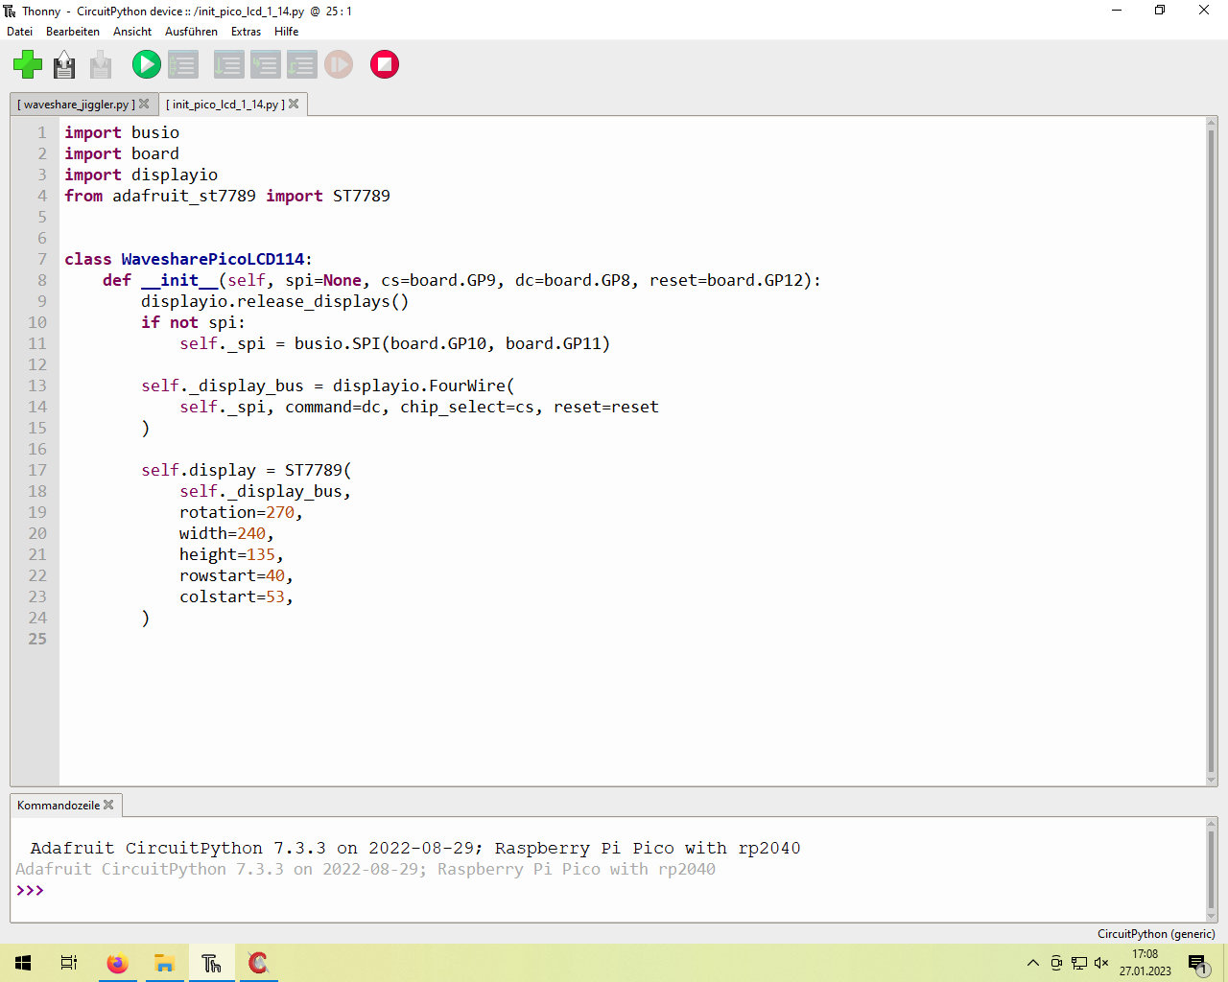Open interpreter selector CircuitPython (generic)
Image resolution: width=1228 pixels, height=982 pixels.
[x=1156, y=934]
